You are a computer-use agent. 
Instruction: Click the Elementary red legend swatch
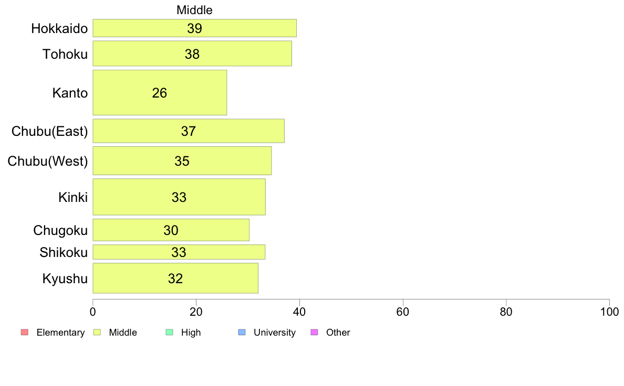pyautogui.click(x=25, y=333)
